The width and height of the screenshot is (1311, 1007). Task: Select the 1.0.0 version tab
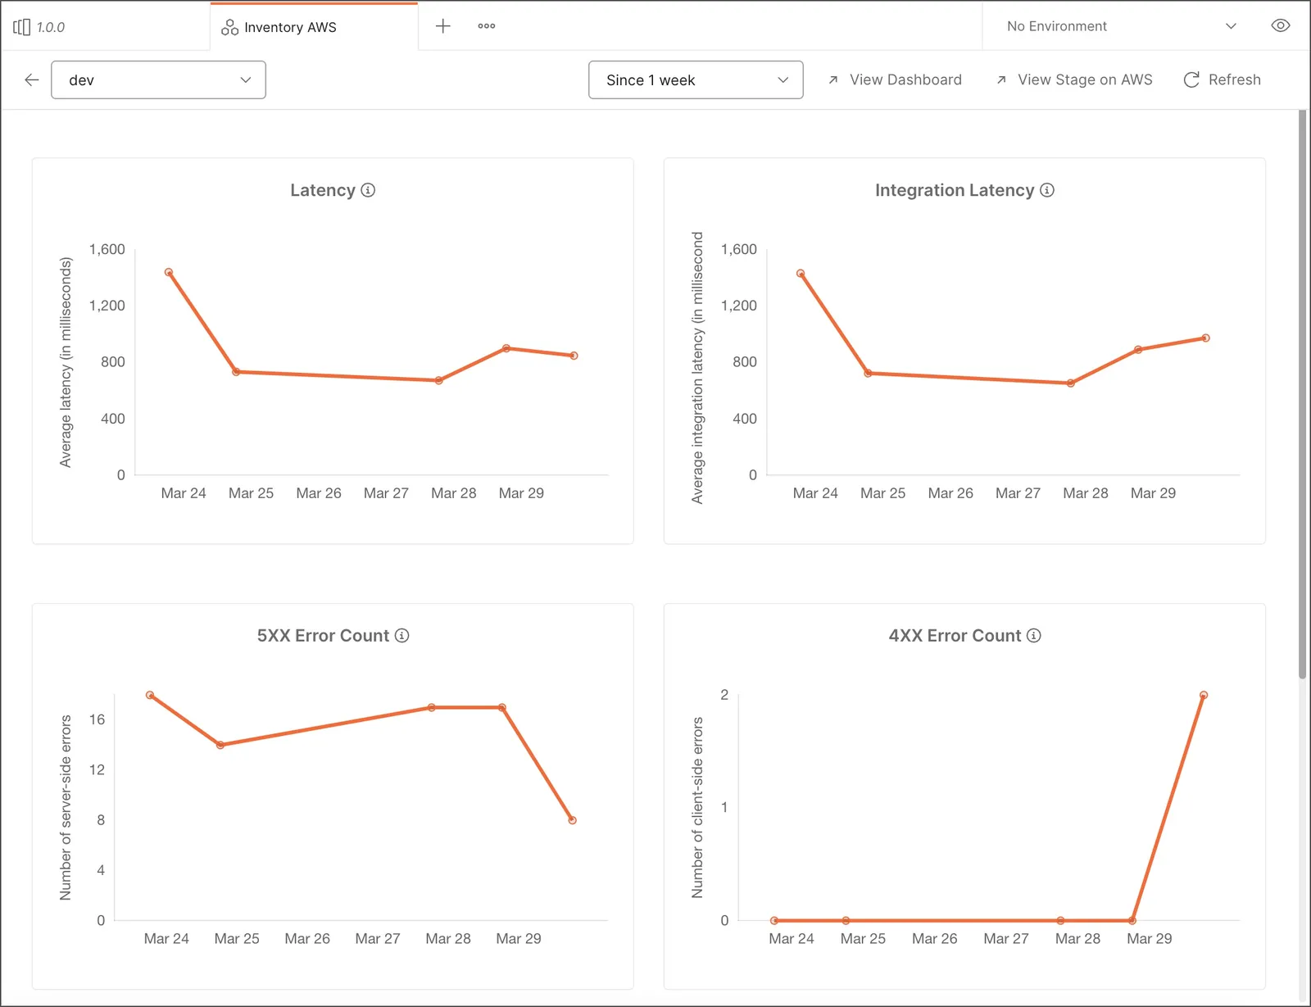[105, 27]
